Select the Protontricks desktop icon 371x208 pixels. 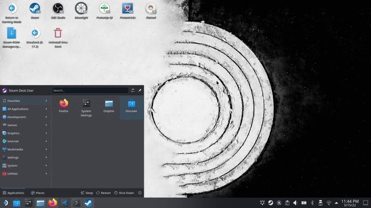click(x=128, y=11)
